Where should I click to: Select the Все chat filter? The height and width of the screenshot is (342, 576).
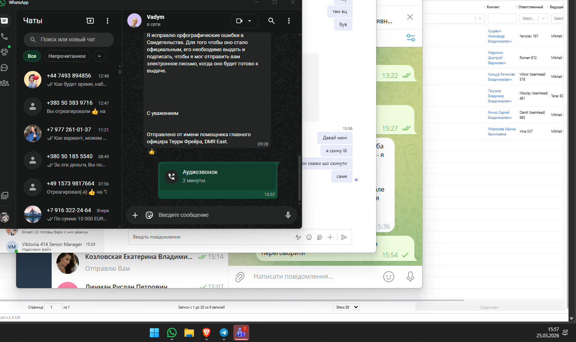coord(32,56)
